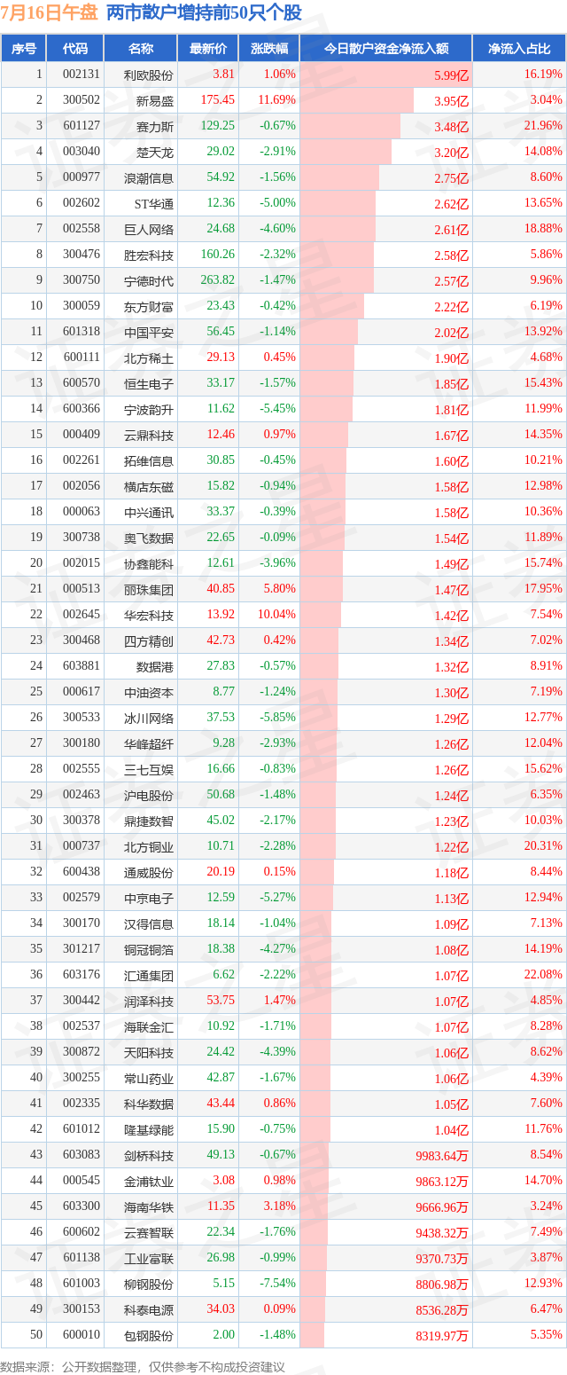This screenshot has height=1375, width=567.
Task: Click stock code 301217
Action: point(82,949)
